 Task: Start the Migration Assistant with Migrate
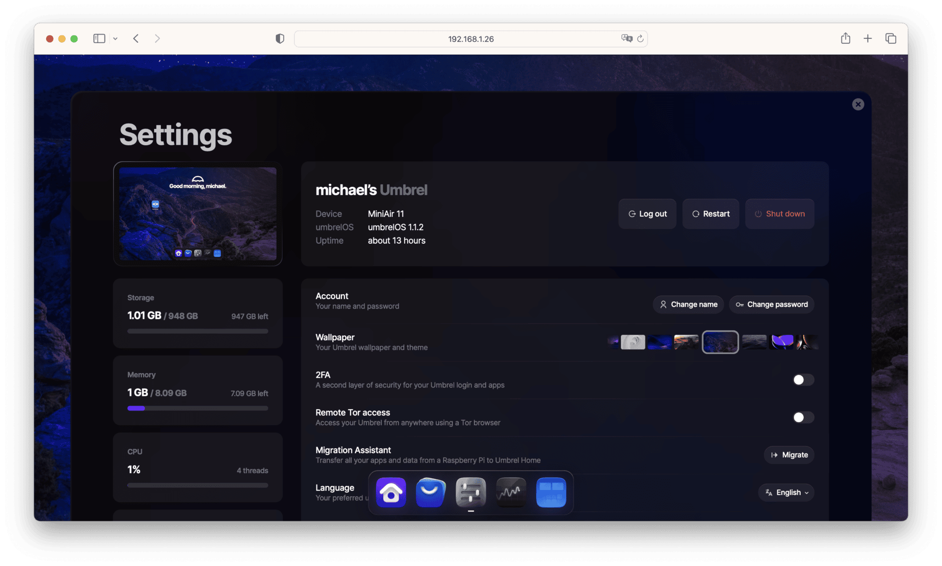coord(789,455)
